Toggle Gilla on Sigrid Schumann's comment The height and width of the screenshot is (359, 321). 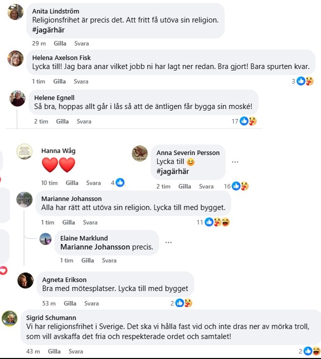54,351
